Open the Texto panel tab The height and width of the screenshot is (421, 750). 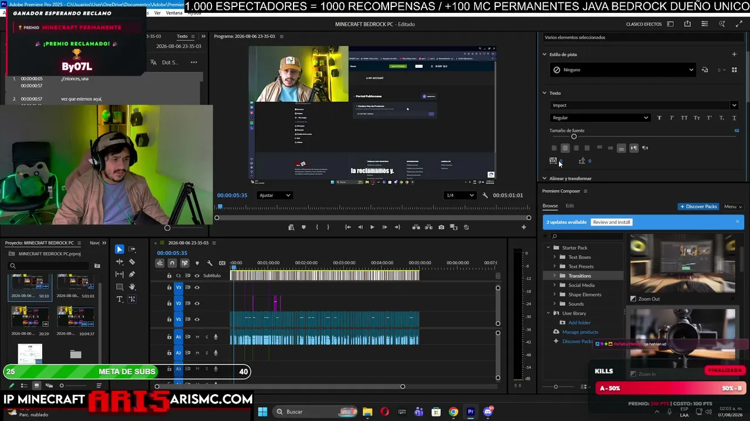click(182, 36)
